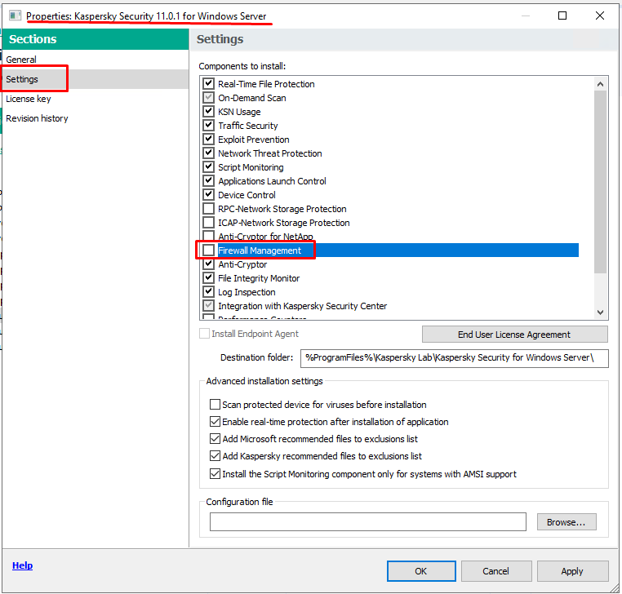622x594 pixels.
Task: Click scroll up arrow in components list
Action: pyautogui.click(x=600, y=84)
